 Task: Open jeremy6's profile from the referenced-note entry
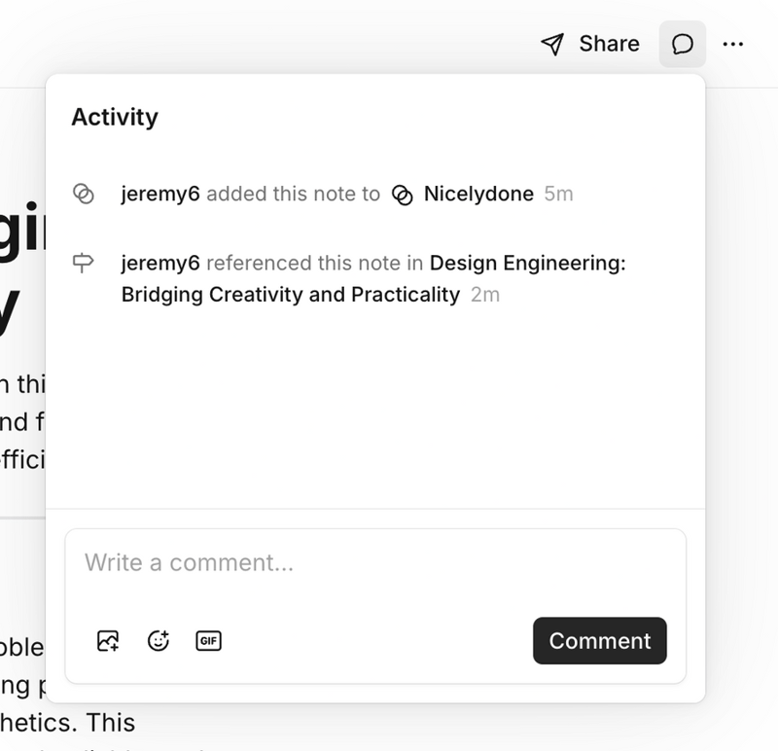(160, 263)
